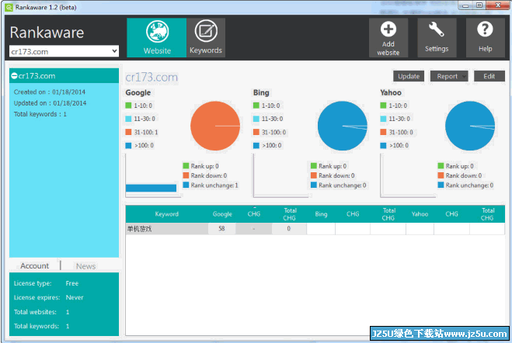Click the Update button

click(x=409, y=76)
